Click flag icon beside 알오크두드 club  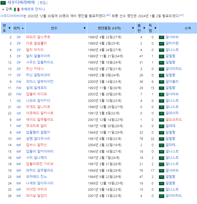[162, 120]
